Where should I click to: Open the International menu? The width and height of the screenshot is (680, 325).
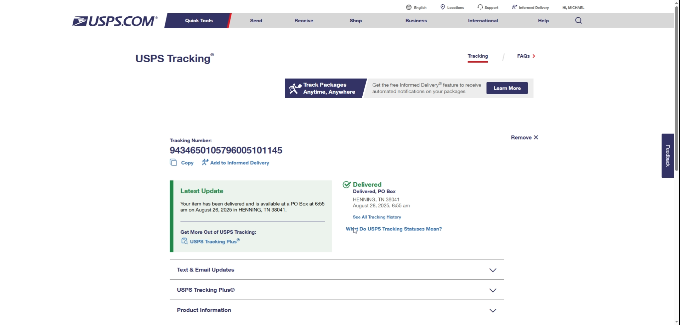pyautogui.click(x=483, y=21)
